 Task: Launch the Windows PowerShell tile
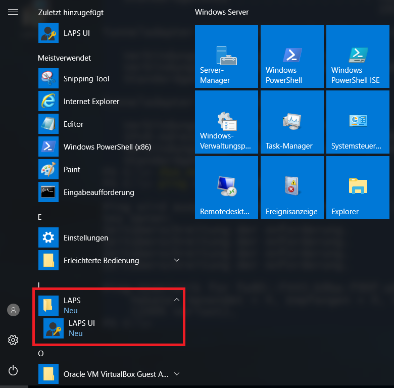[292, 57]
